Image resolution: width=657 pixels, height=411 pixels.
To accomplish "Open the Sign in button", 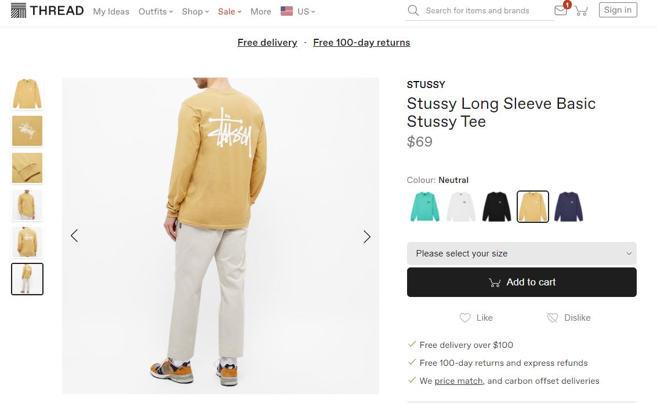I will tap(618, 10).
